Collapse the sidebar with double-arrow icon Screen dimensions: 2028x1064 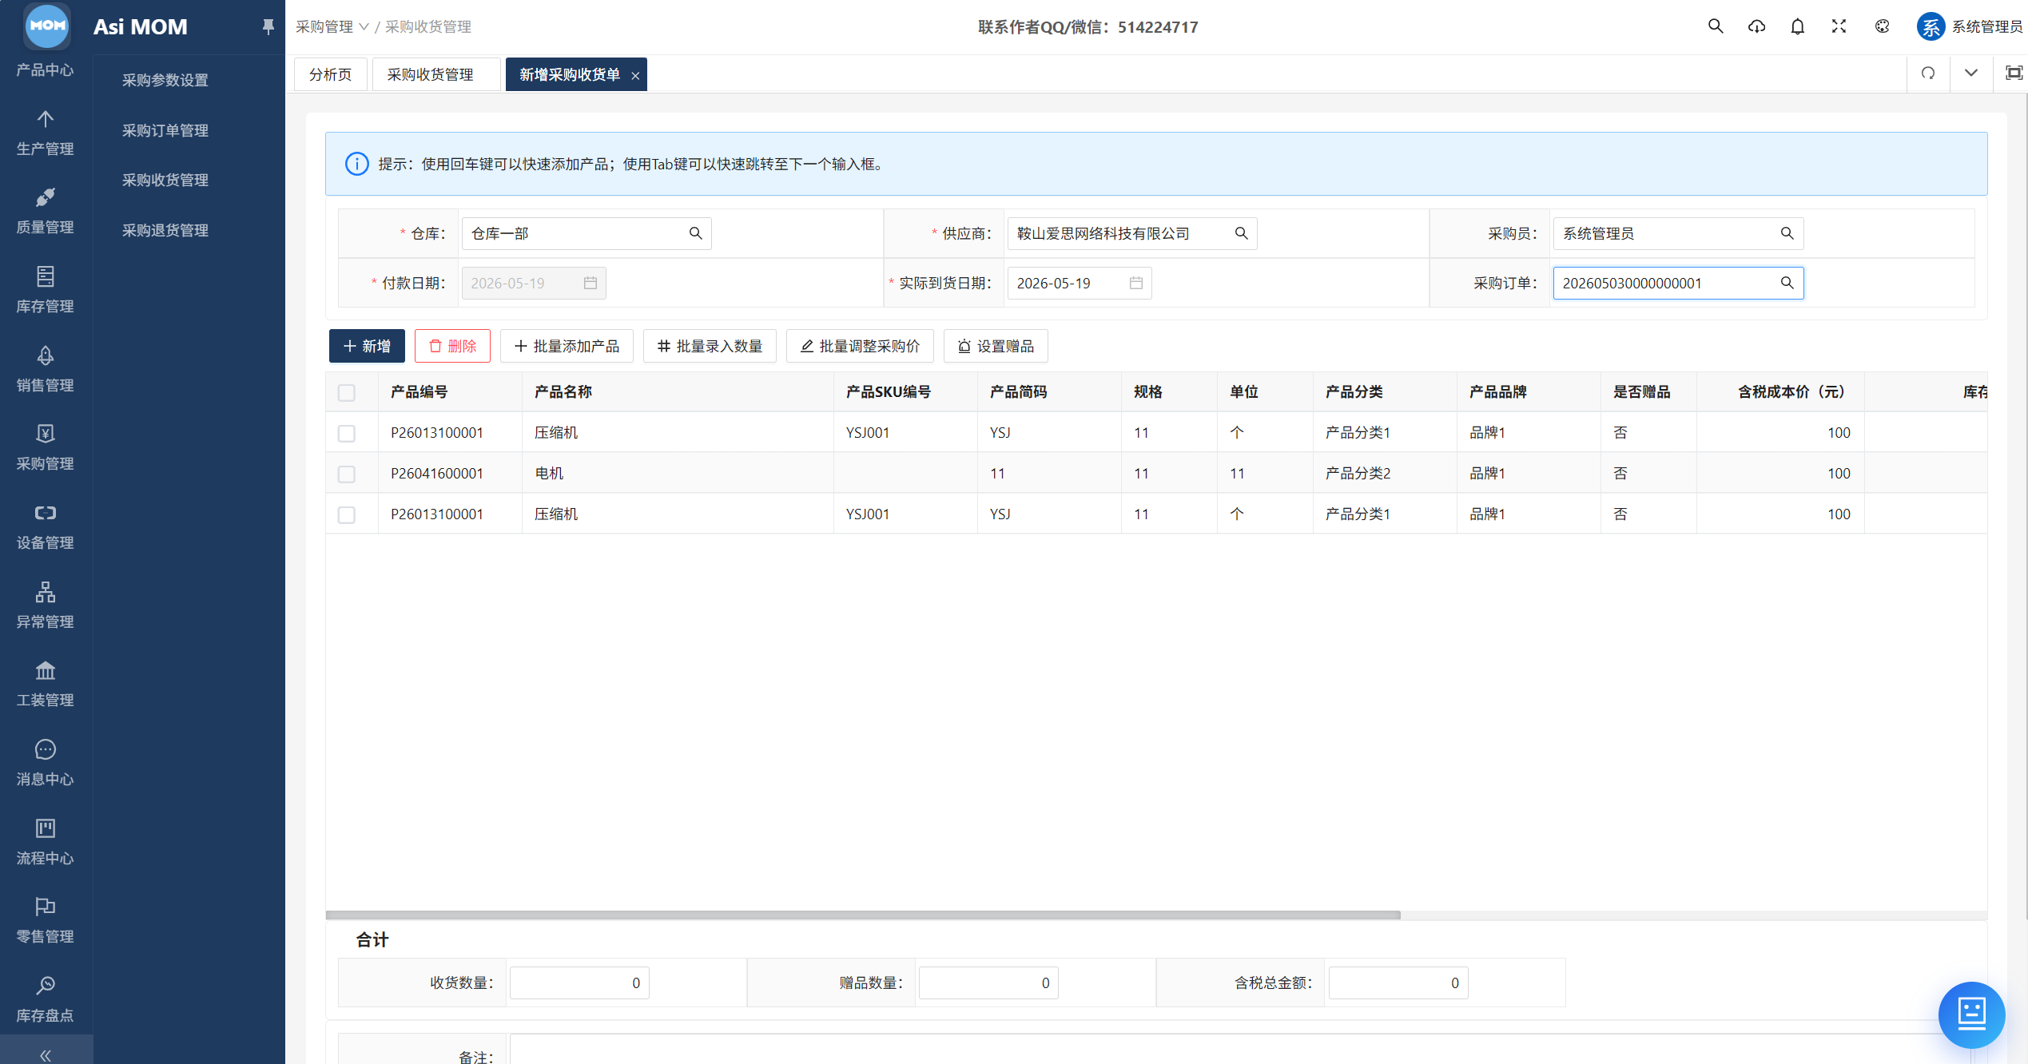46,1055
